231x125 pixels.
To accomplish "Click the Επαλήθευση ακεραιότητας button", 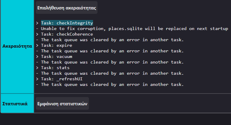I will coord(66,7).
